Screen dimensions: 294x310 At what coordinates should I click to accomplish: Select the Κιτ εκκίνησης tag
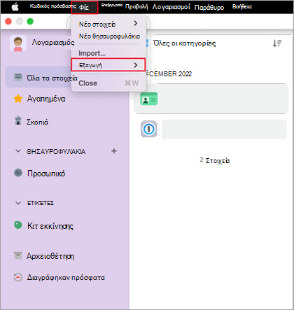[50, 226]
